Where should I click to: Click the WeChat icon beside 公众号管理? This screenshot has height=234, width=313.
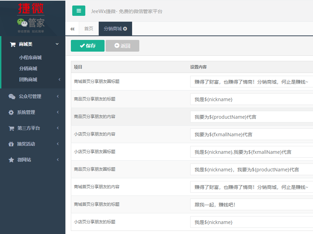(x=12, y=96)
